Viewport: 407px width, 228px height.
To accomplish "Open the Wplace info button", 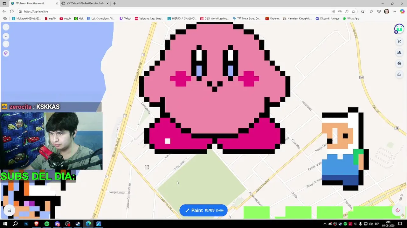I will click(x=6, y=27).
